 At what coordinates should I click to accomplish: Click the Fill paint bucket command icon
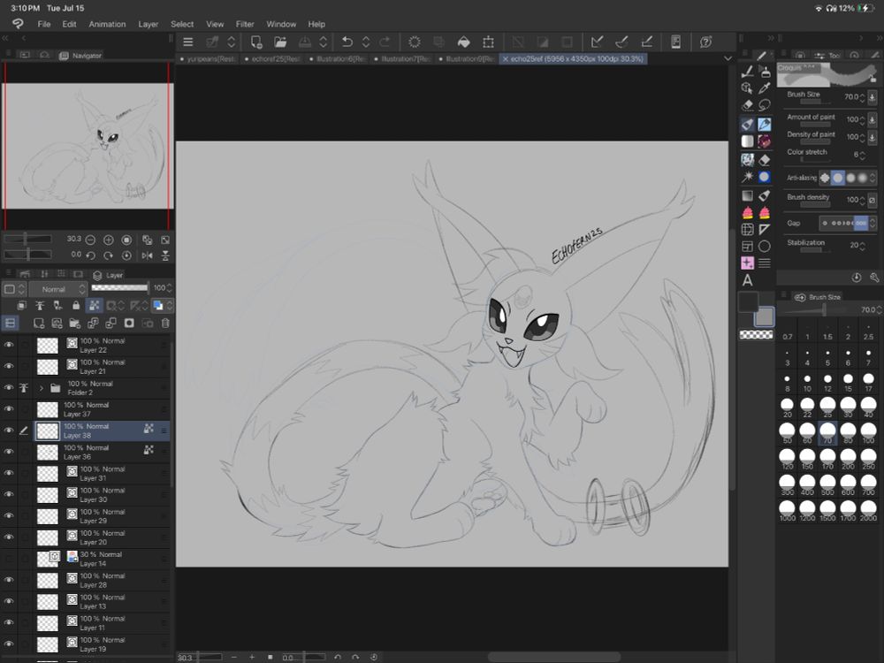coord(463,42)
